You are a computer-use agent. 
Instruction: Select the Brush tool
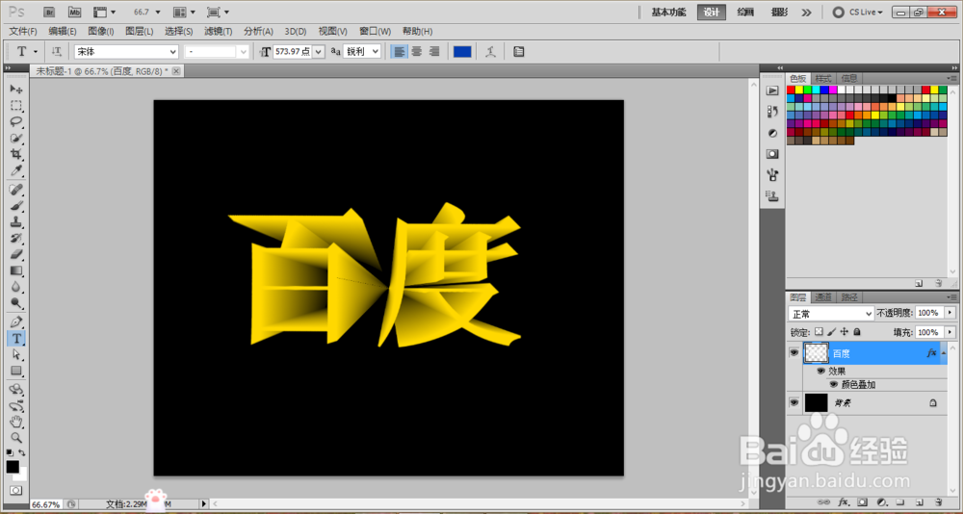(x=16, y=206)
